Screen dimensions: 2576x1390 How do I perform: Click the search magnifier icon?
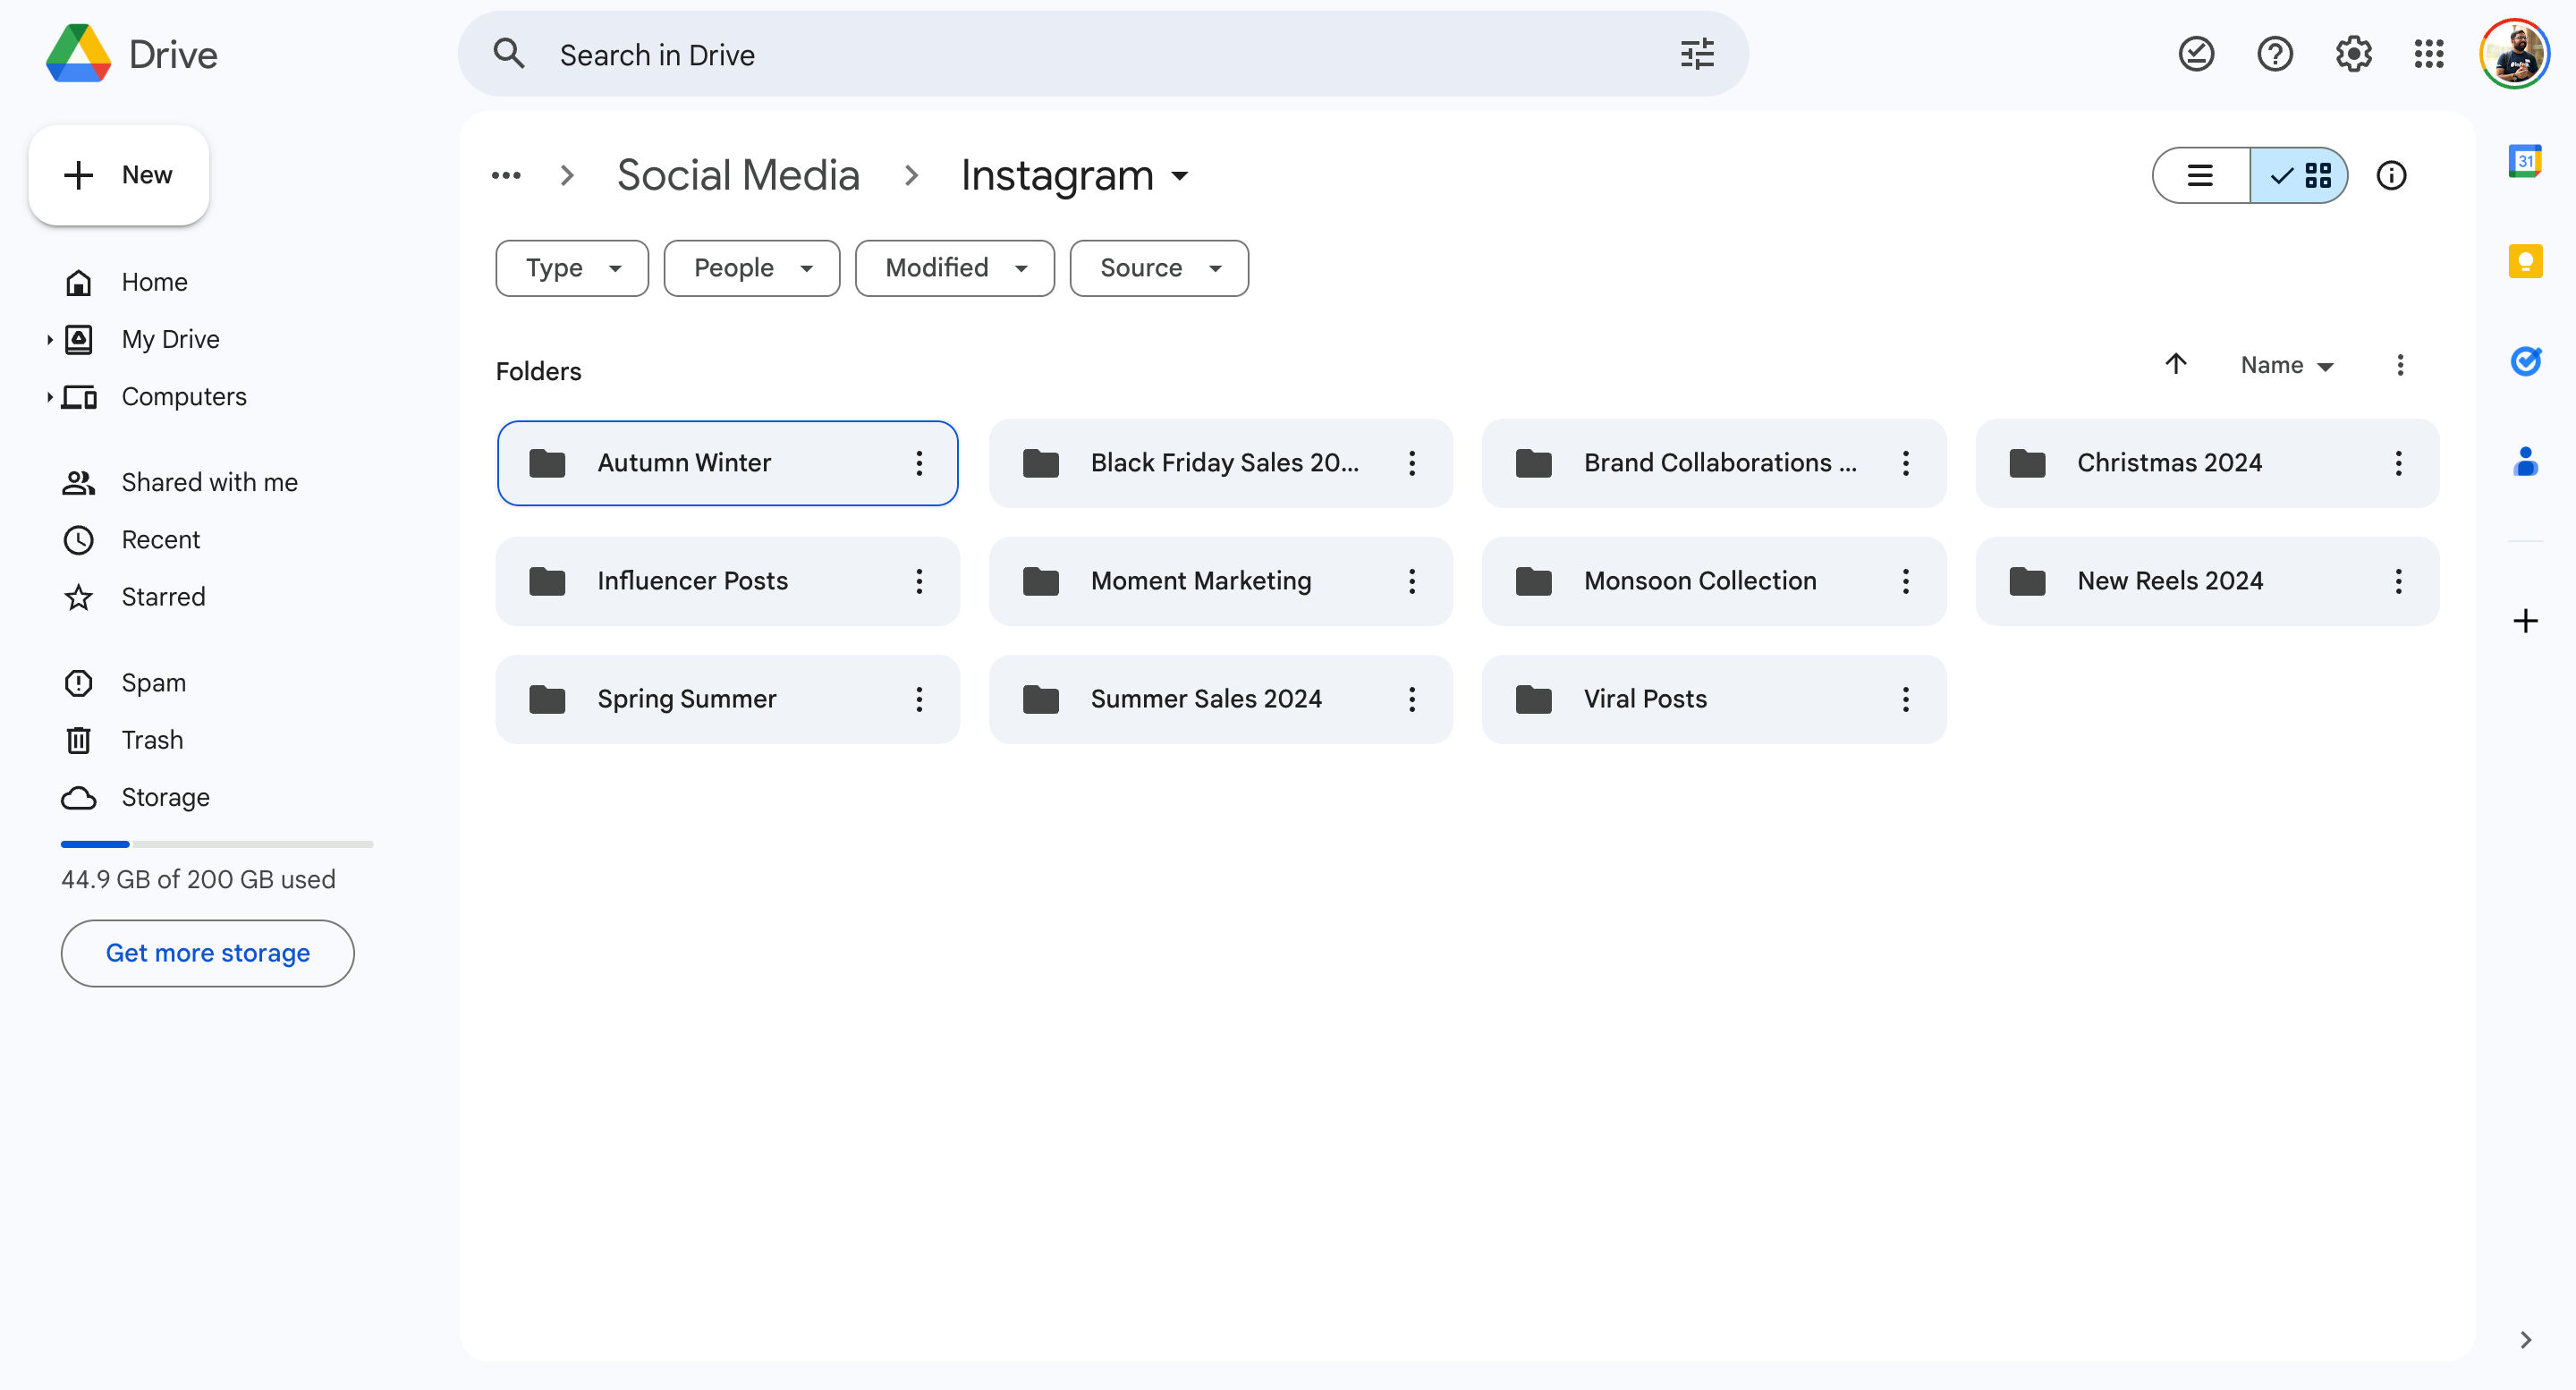click(509, 54)
